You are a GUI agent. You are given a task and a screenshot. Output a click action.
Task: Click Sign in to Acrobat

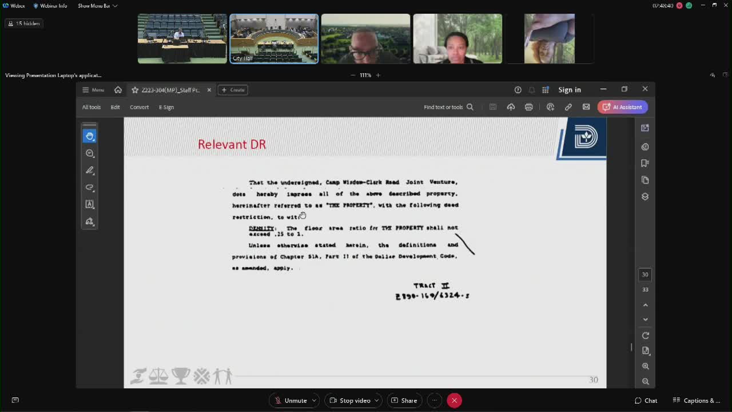coord(570,90)
